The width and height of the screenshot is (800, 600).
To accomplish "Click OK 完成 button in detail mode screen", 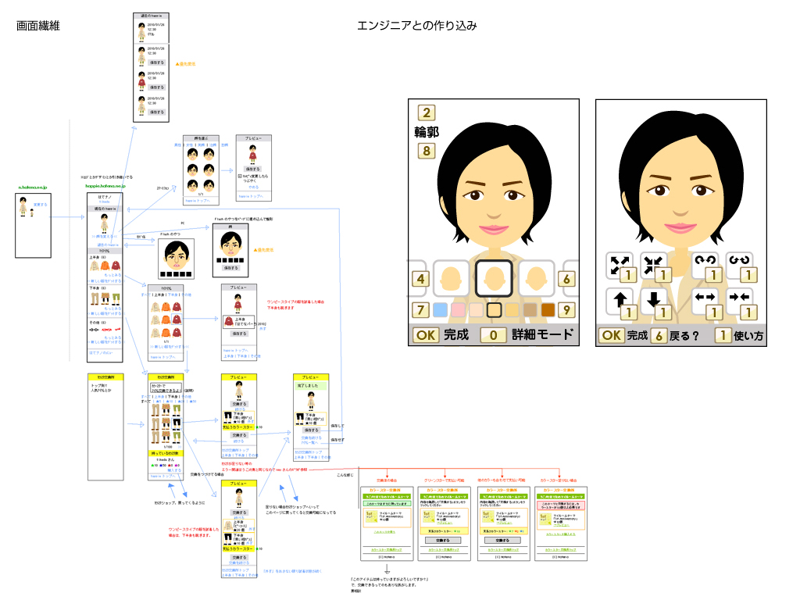I will point(623,336).
